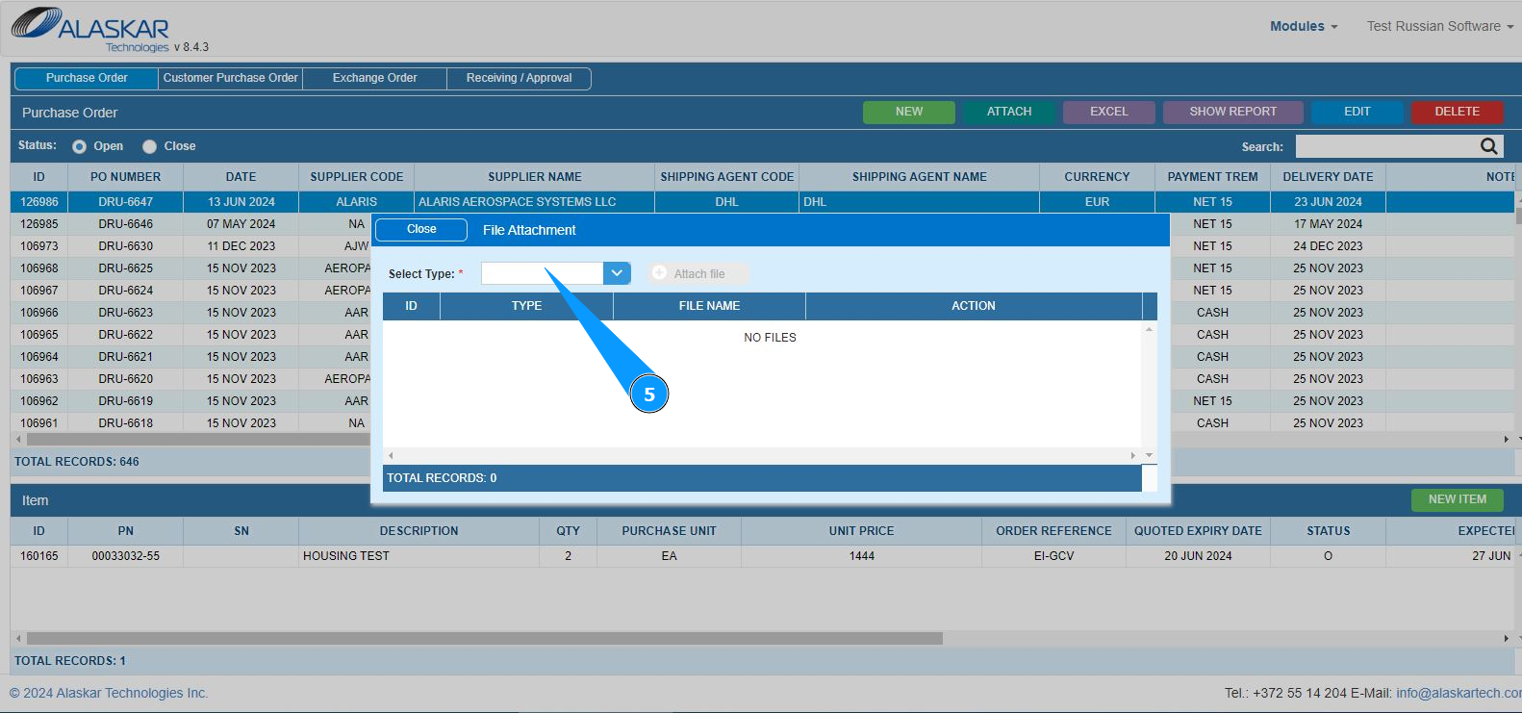The image size is (1522, 713).
Task: Click the Item table horizontal scrollbar
Action: tap(485, 638)
